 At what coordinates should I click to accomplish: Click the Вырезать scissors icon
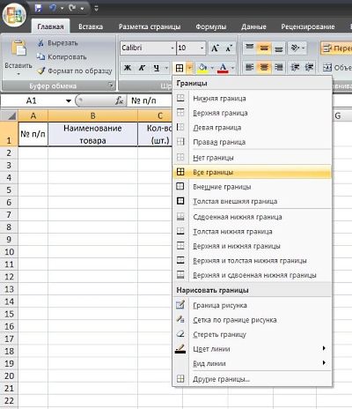click(x=40, y=43)
